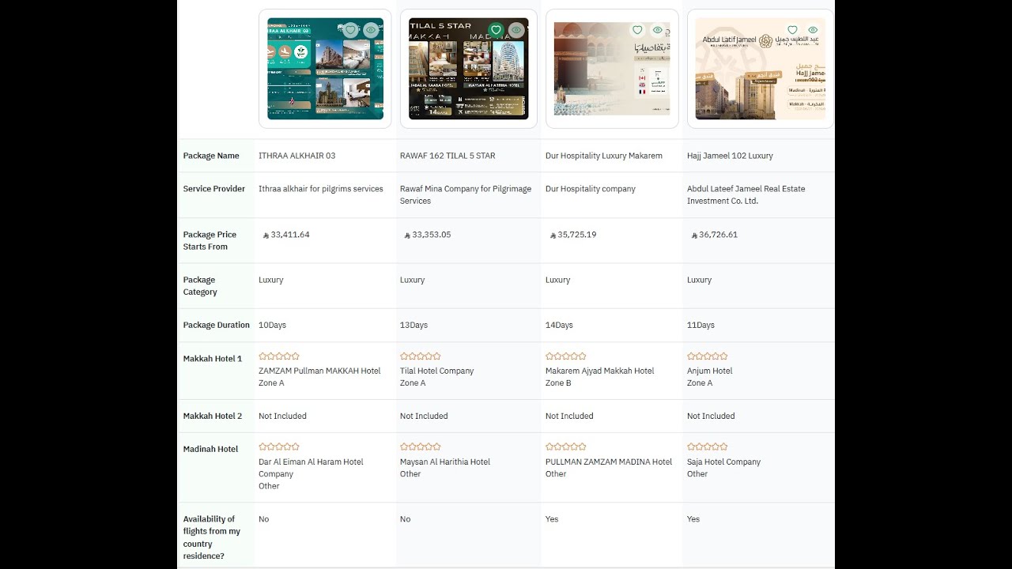The height and width of the screenshot is (569, 1012).
Task: Click the Package Name row label
Action: coord(211,156)
